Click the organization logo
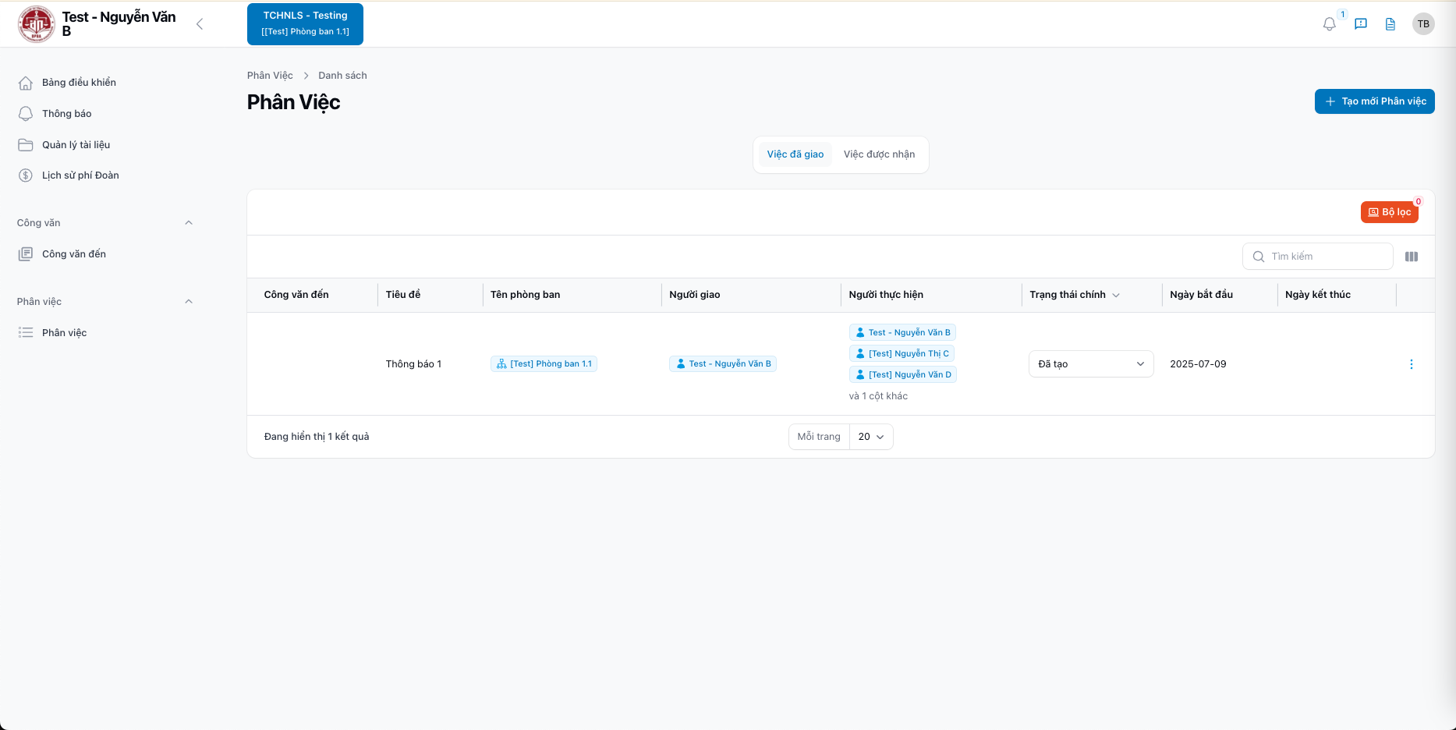The image size is (1456, 730). click(x=36, y=24)
